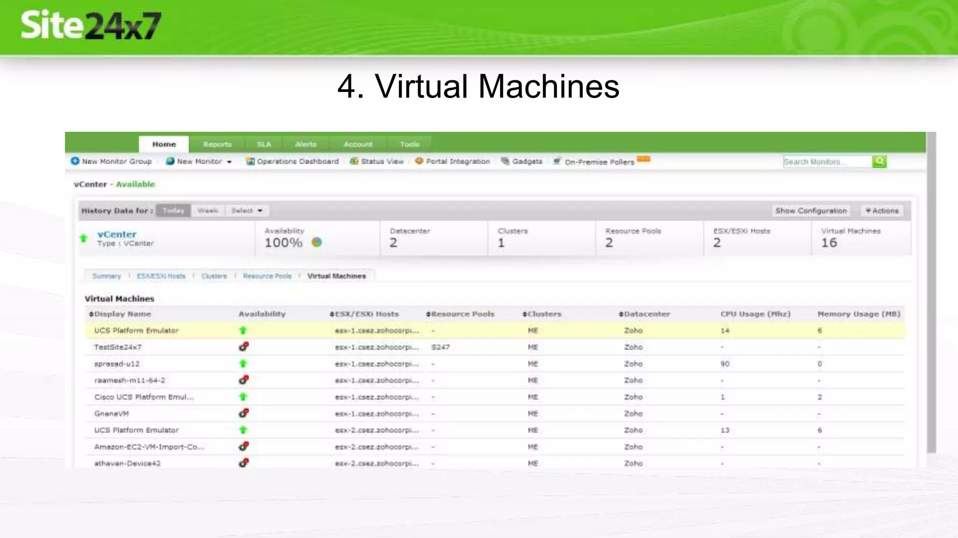This screenshot has height=538, width=958.
Task: Sort table by ESX/ESXi Hosts column
Action: pyautogui.click(x=364, y=314)
